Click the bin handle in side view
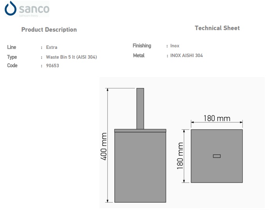 click(x=140, y=109)
